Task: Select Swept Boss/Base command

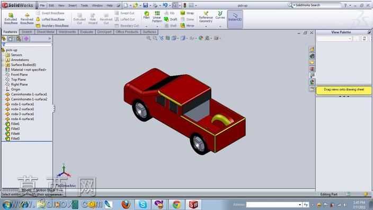Action: [50, 13]
